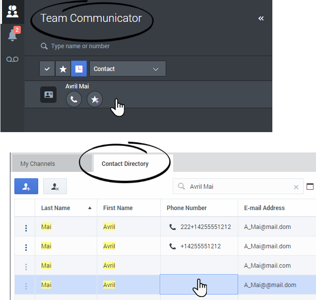
Task: Call 222+14255551212 via phone icon
Action: click(172, 227)
